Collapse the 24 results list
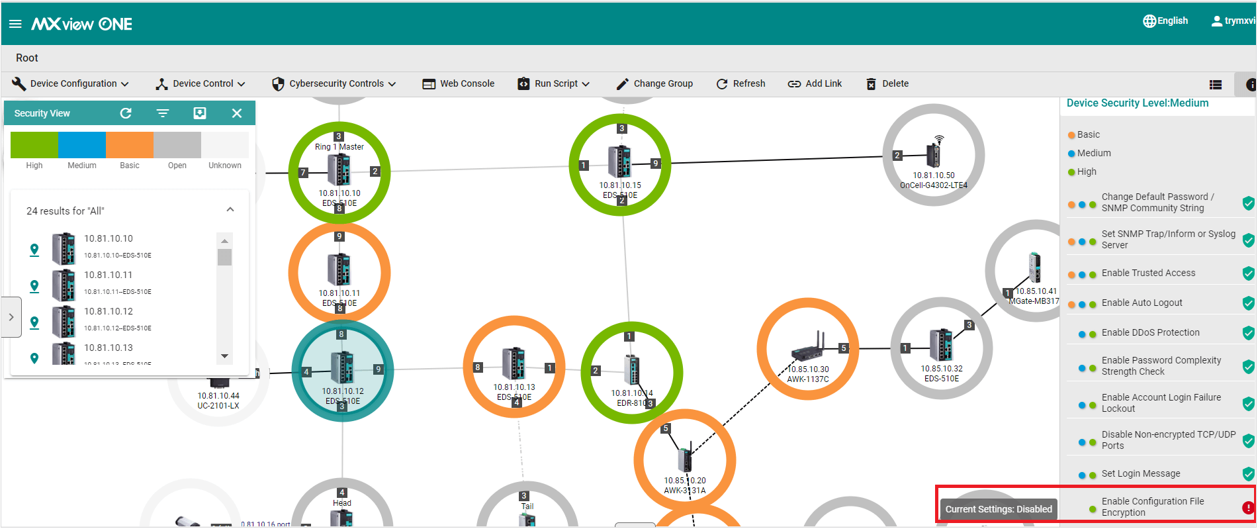The width and height of the screenshot is (1258, 529). coord(230,210)
